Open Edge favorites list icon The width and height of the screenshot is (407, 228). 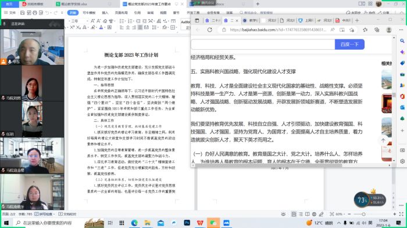365,30
